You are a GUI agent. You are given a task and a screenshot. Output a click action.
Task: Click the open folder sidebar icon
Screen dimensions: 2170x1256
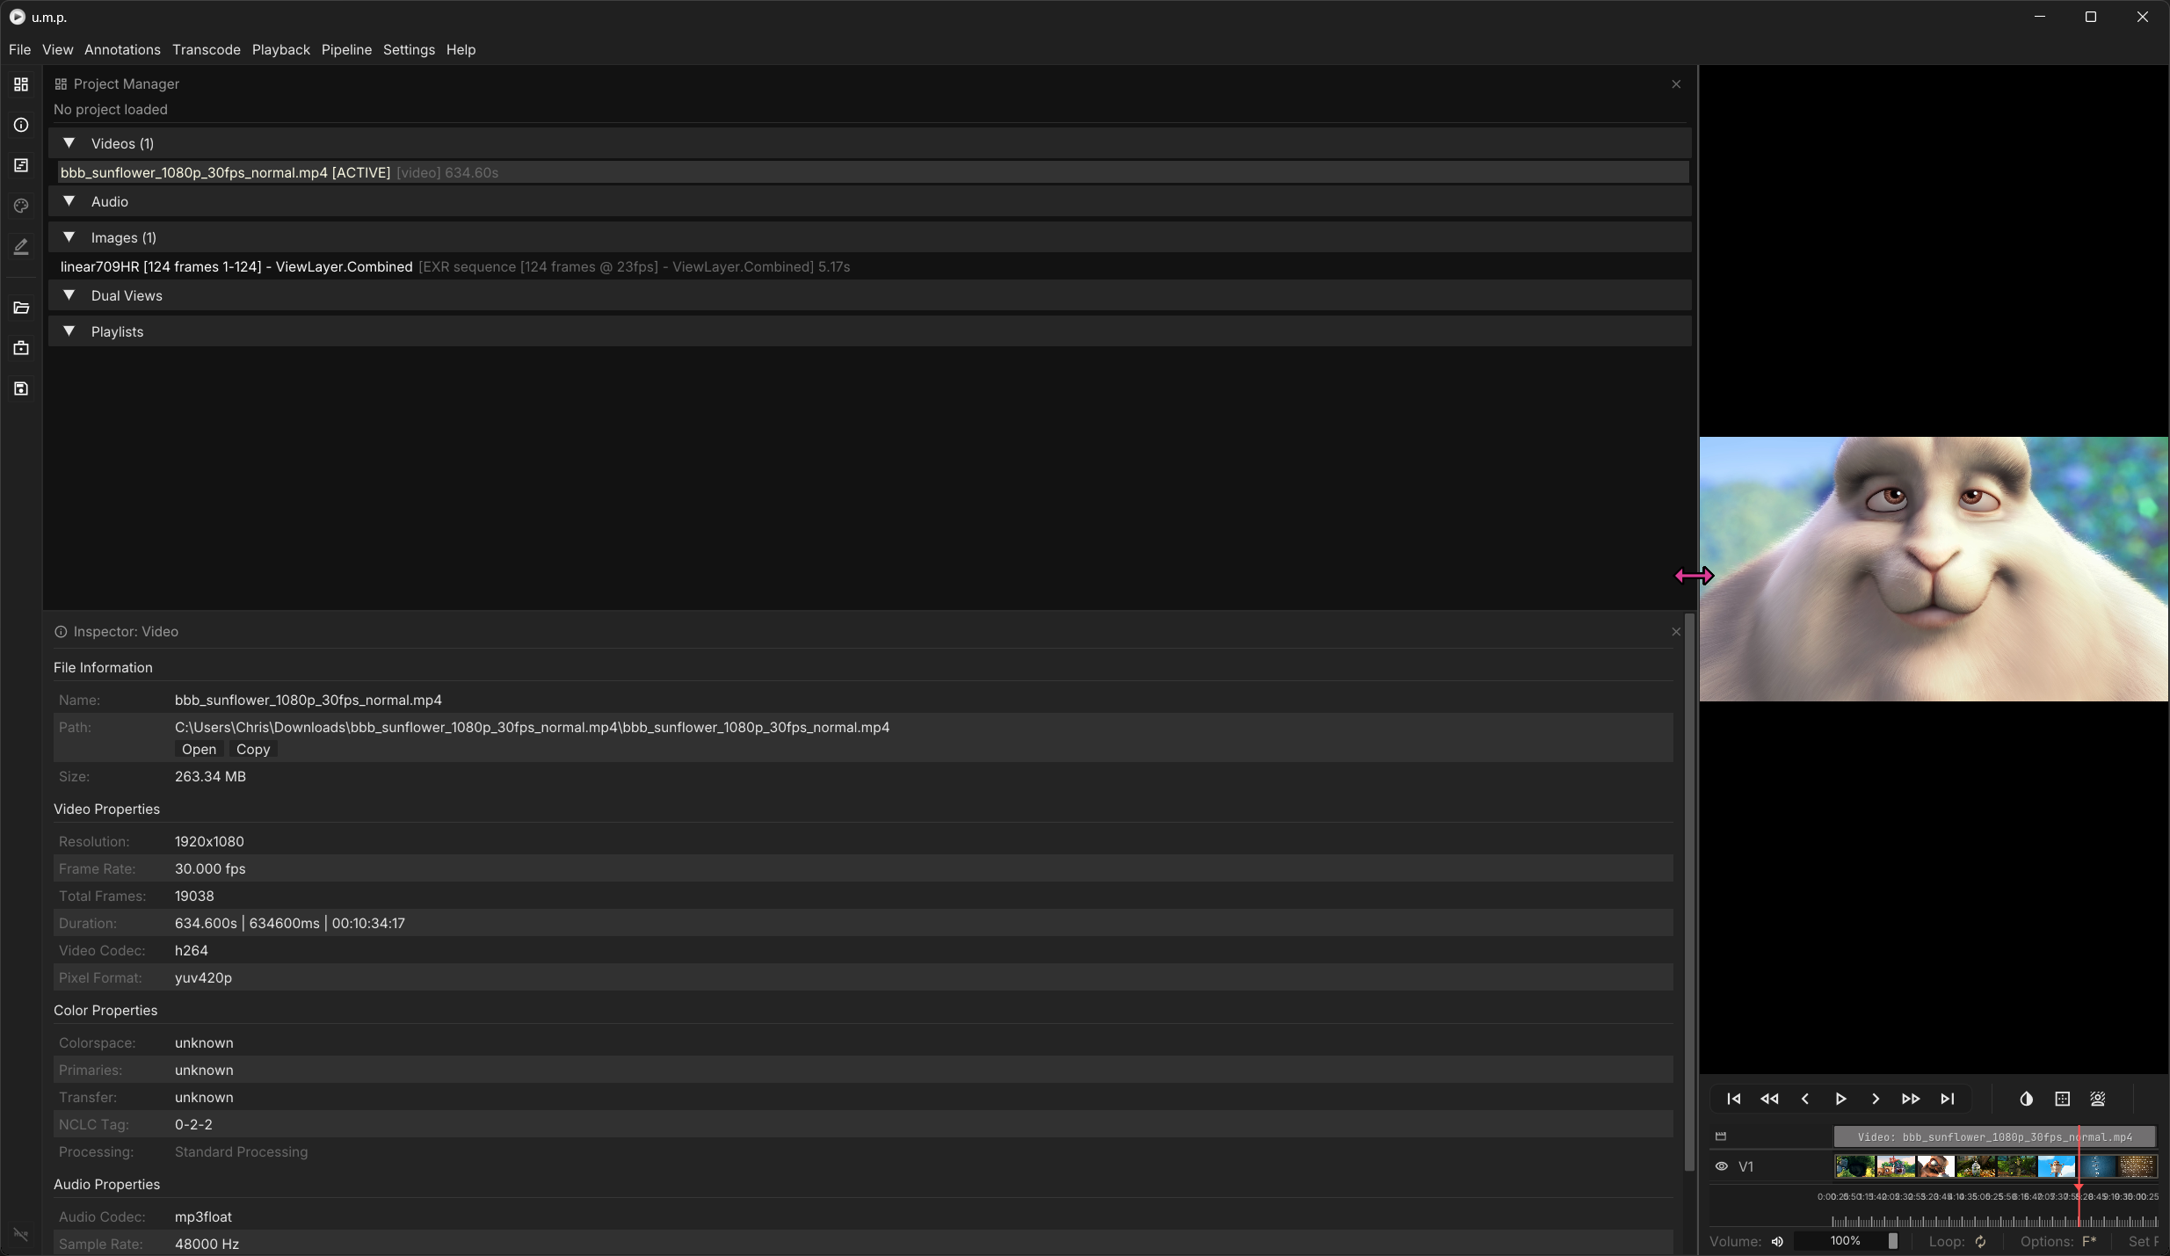pos(21,308)
